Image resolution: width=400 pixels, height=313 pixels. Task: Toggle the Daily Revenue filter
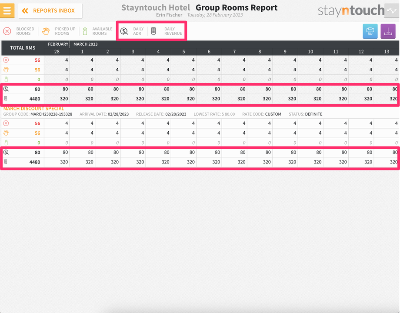coord(167,31)
